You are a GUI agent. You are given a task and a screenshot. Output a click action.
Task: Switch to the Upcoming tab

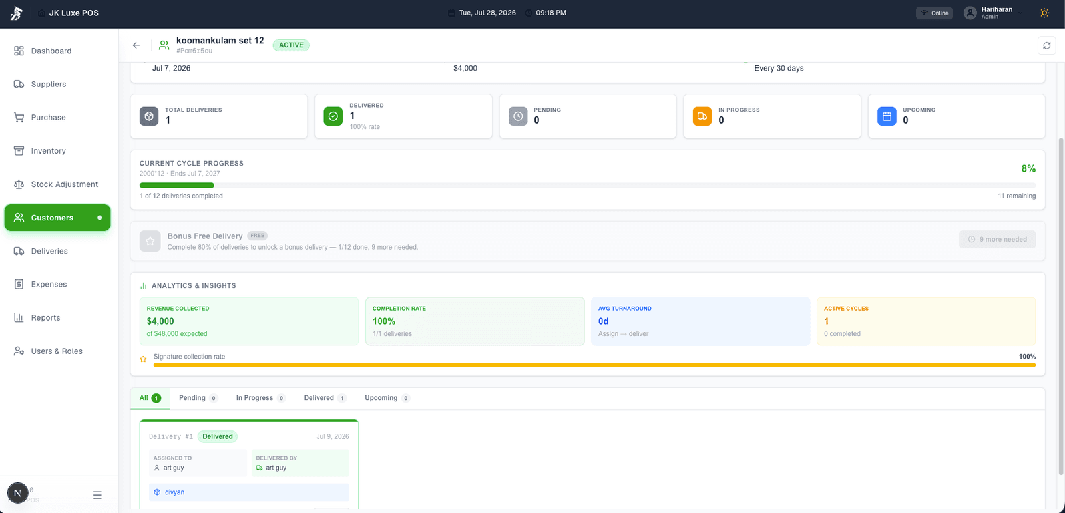point(387,398)
